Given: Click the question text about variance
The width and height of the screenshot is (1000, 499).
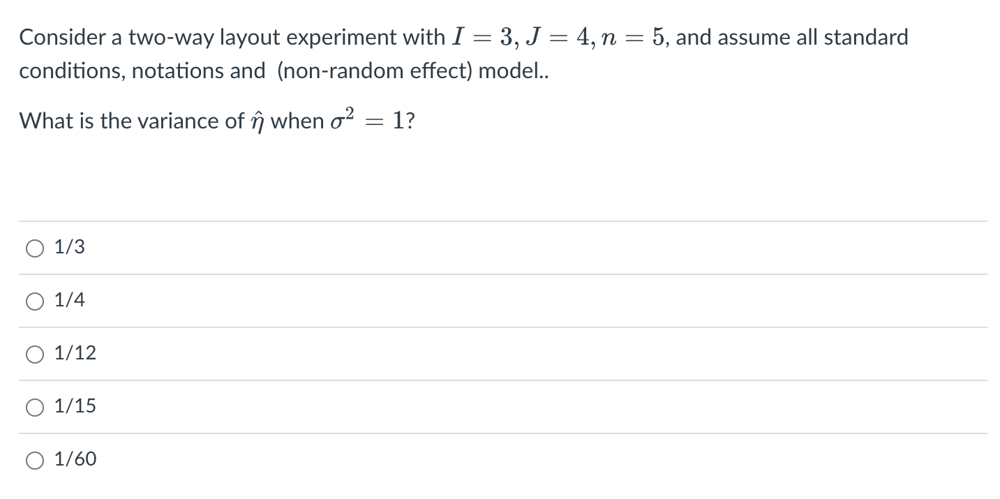Looking at the screenshot, I should [x=216, y=120].
